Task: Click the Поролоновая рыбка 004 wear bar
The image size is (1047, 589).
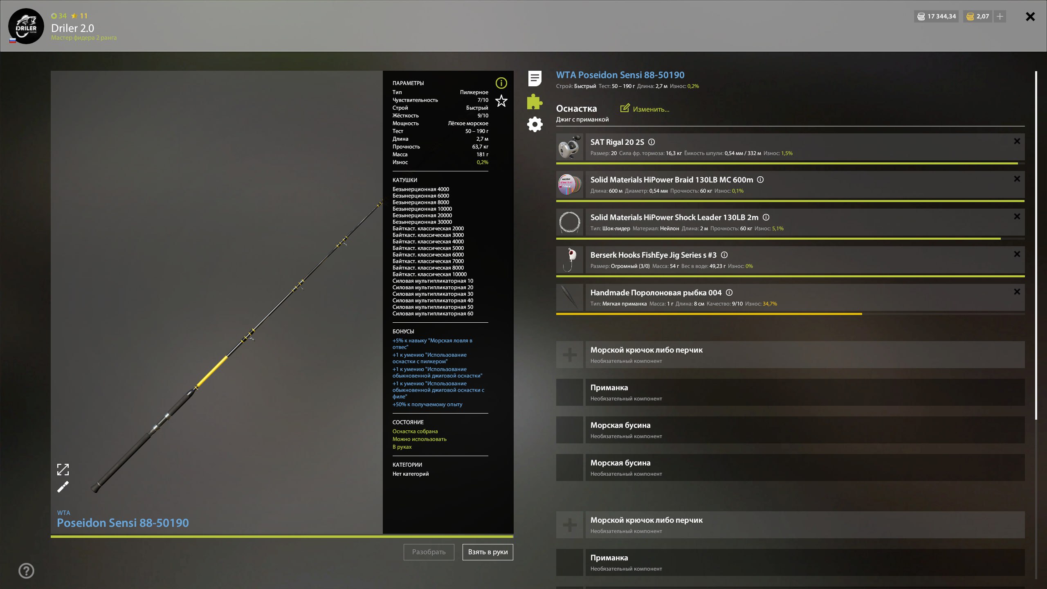Action: pyautogui.click(x=790, y=314)
